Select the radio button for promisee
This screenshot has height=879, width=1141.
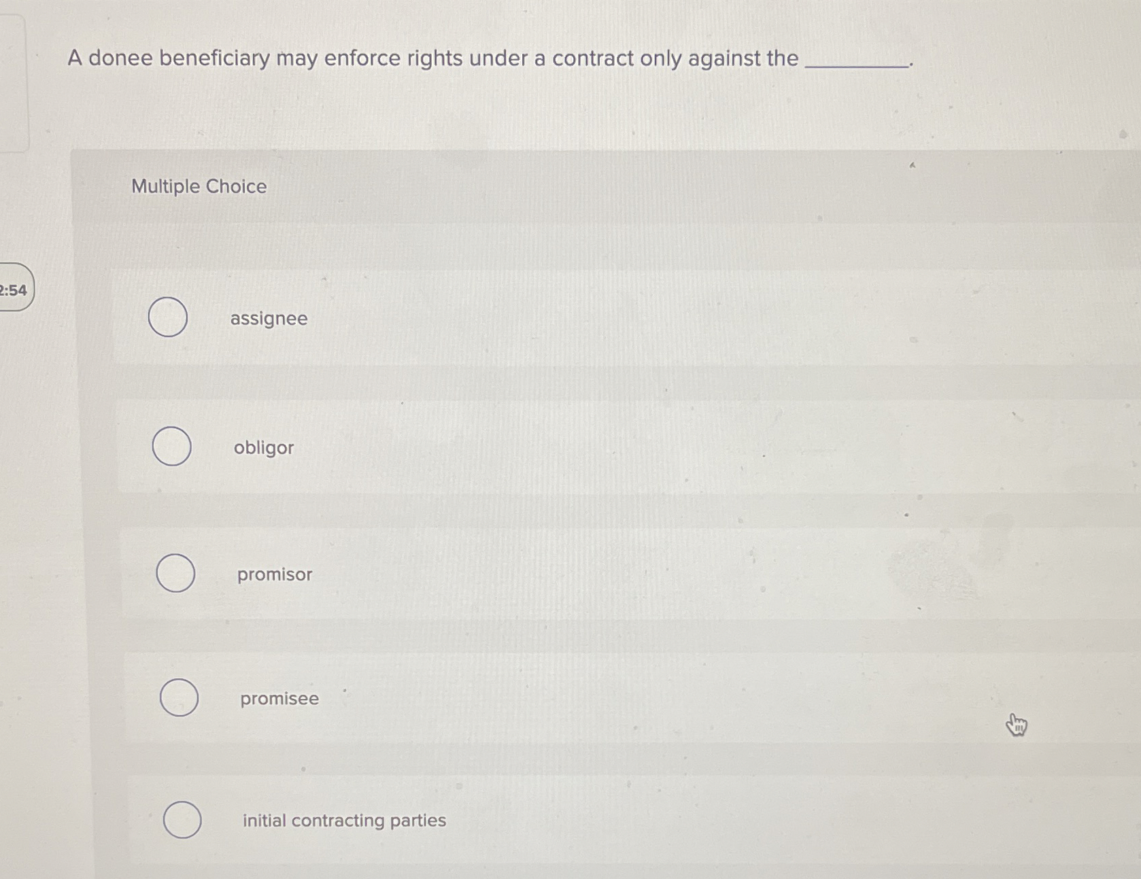click(179, 698)
